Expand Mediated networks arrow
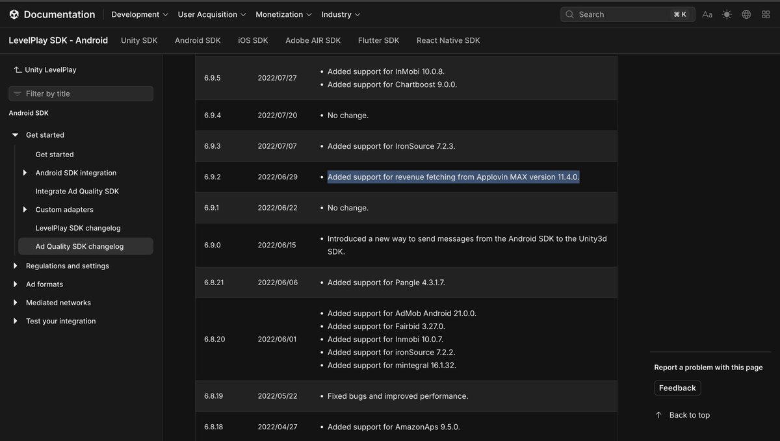The width and height of the screenshot is (780, 441). click(x=15, y=303)
